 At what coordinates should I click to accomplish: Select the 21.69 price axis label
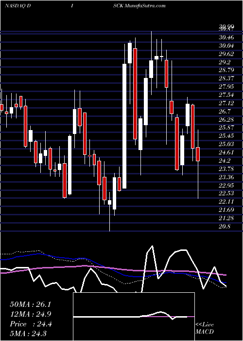[226, 210]
